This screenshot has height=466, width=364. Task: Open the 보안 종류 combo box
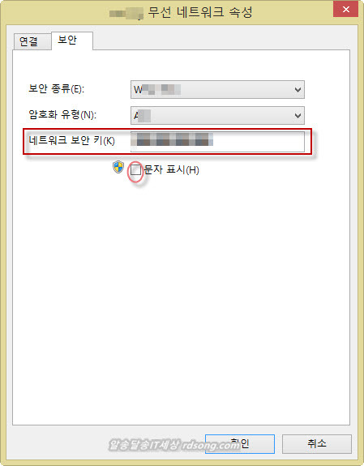(217, 89)
